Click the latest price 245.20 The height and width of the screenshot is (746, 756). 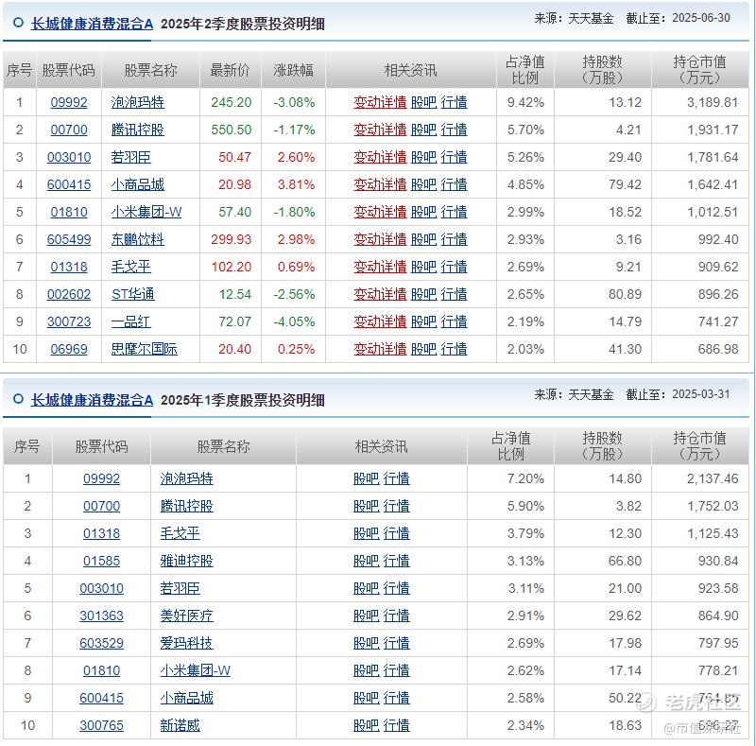231,102
